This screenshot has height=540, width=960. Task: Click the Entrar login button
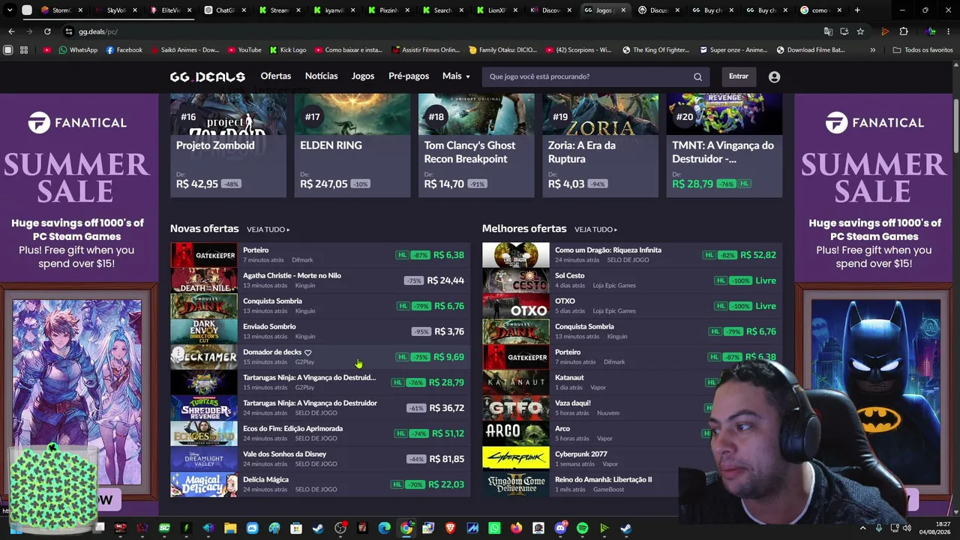[x=739, y=76]
